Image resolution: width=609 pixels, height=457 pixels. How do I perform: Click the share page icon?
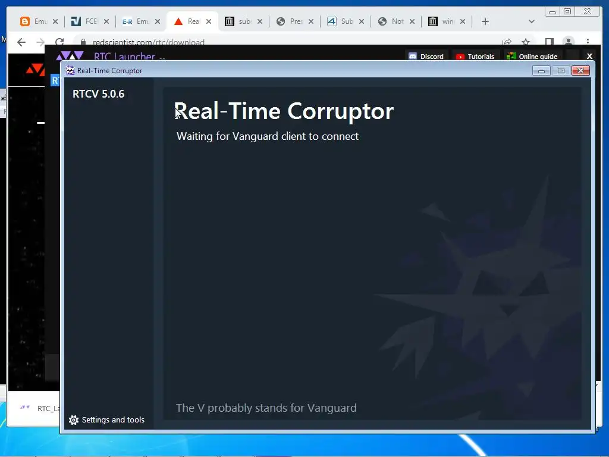[x=507, y=42]
